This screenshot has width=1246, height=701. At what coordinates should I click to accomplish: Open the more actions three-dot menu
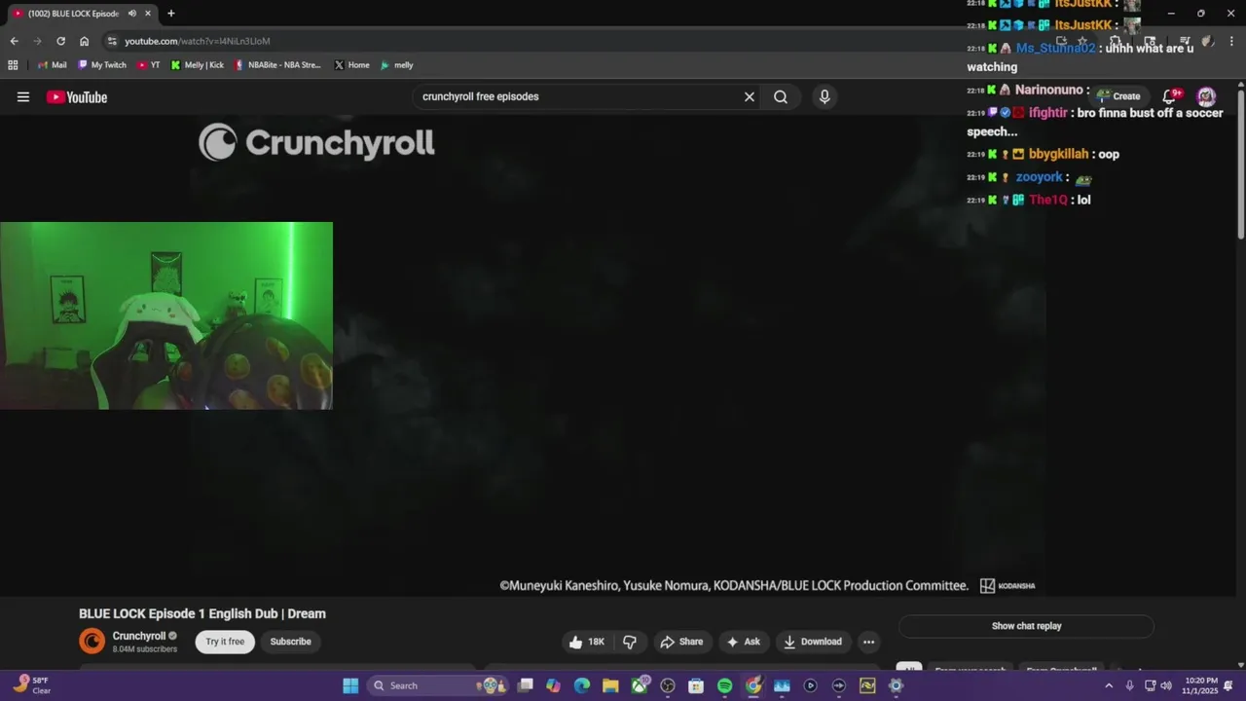click(868, 642)
